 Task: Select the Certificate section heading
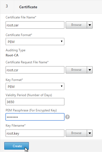pyautogui.click(x=28, y=7)
